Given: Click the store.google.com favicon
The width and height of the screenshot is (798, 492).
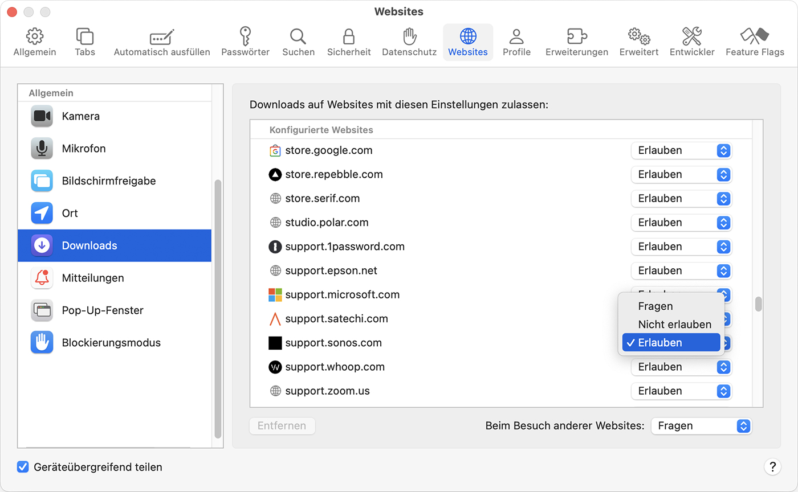Looking at the screenshot, I should tap(275, 151).
